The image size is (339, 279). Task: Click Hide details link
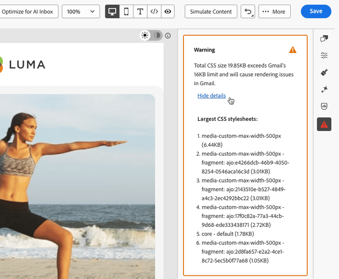tap(212, 96)
